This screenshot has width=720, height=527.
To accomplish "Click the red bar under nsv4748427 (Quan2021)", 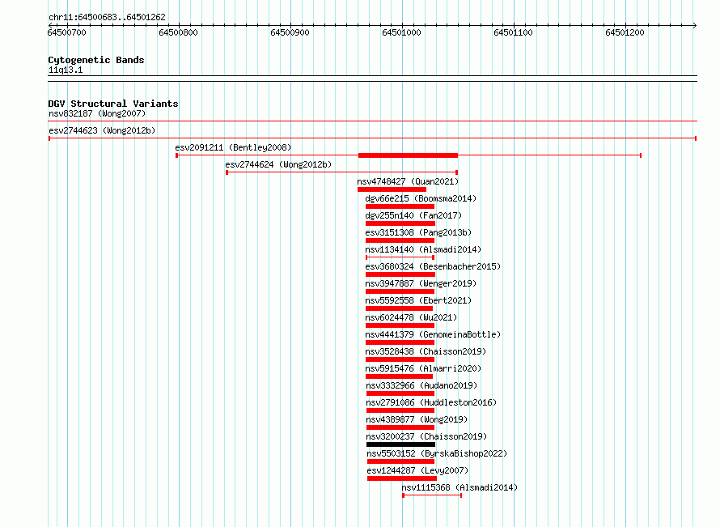I will [392, 189].
